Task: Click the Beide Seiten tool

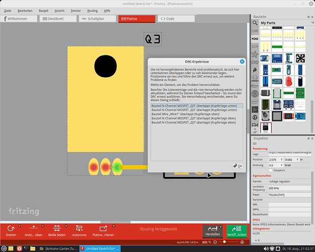Action: 57,231
